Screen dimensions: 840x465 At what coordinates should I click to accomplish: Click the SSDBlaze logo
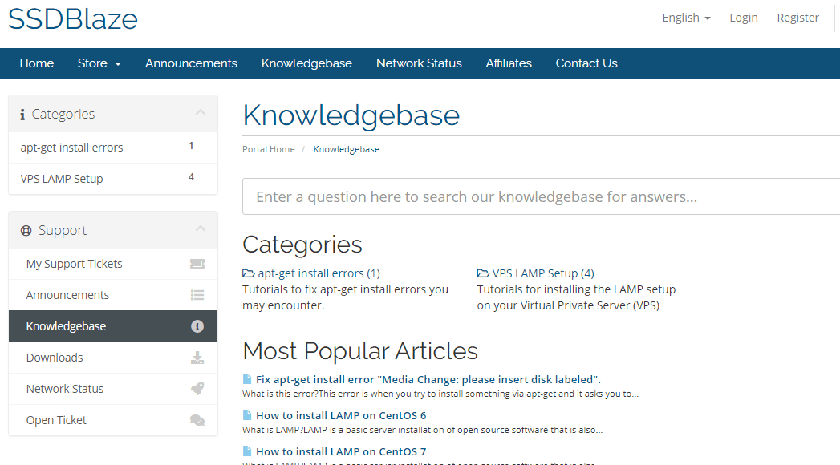point(73,18)
